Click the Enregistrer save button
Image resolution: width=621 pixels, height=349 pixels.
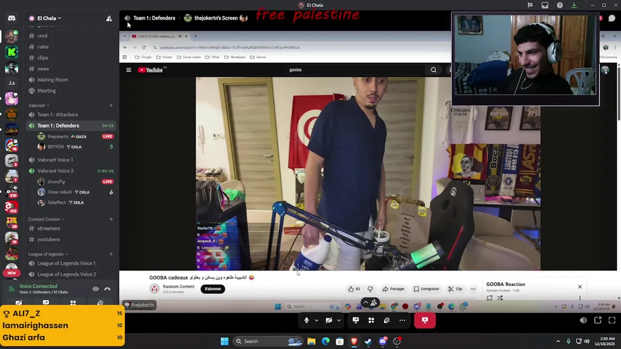click(426, 289)
